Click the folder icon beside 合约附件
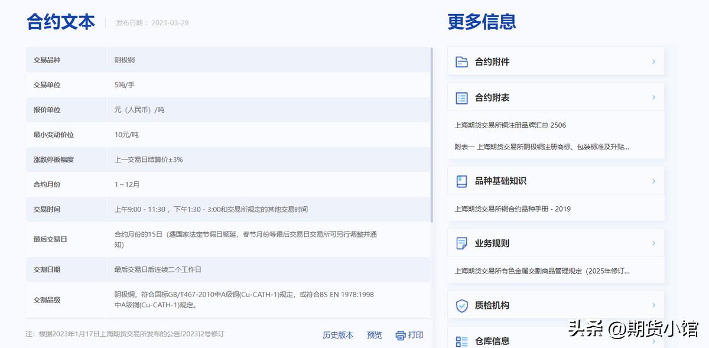Screen dimensions: 709x348 461,61
